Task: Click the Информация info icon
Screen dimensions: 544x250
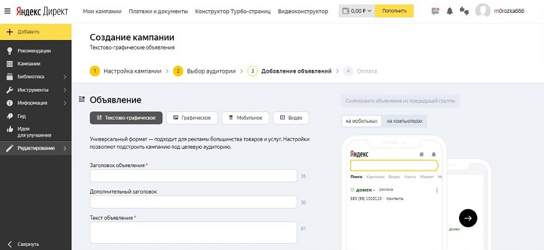Action: pyautogui.click(x=10, y=103)
